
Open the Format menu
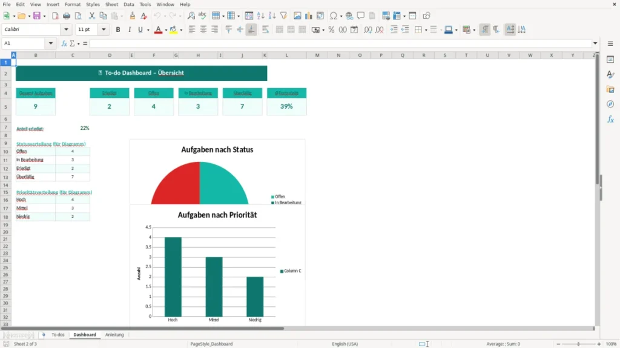73,4
